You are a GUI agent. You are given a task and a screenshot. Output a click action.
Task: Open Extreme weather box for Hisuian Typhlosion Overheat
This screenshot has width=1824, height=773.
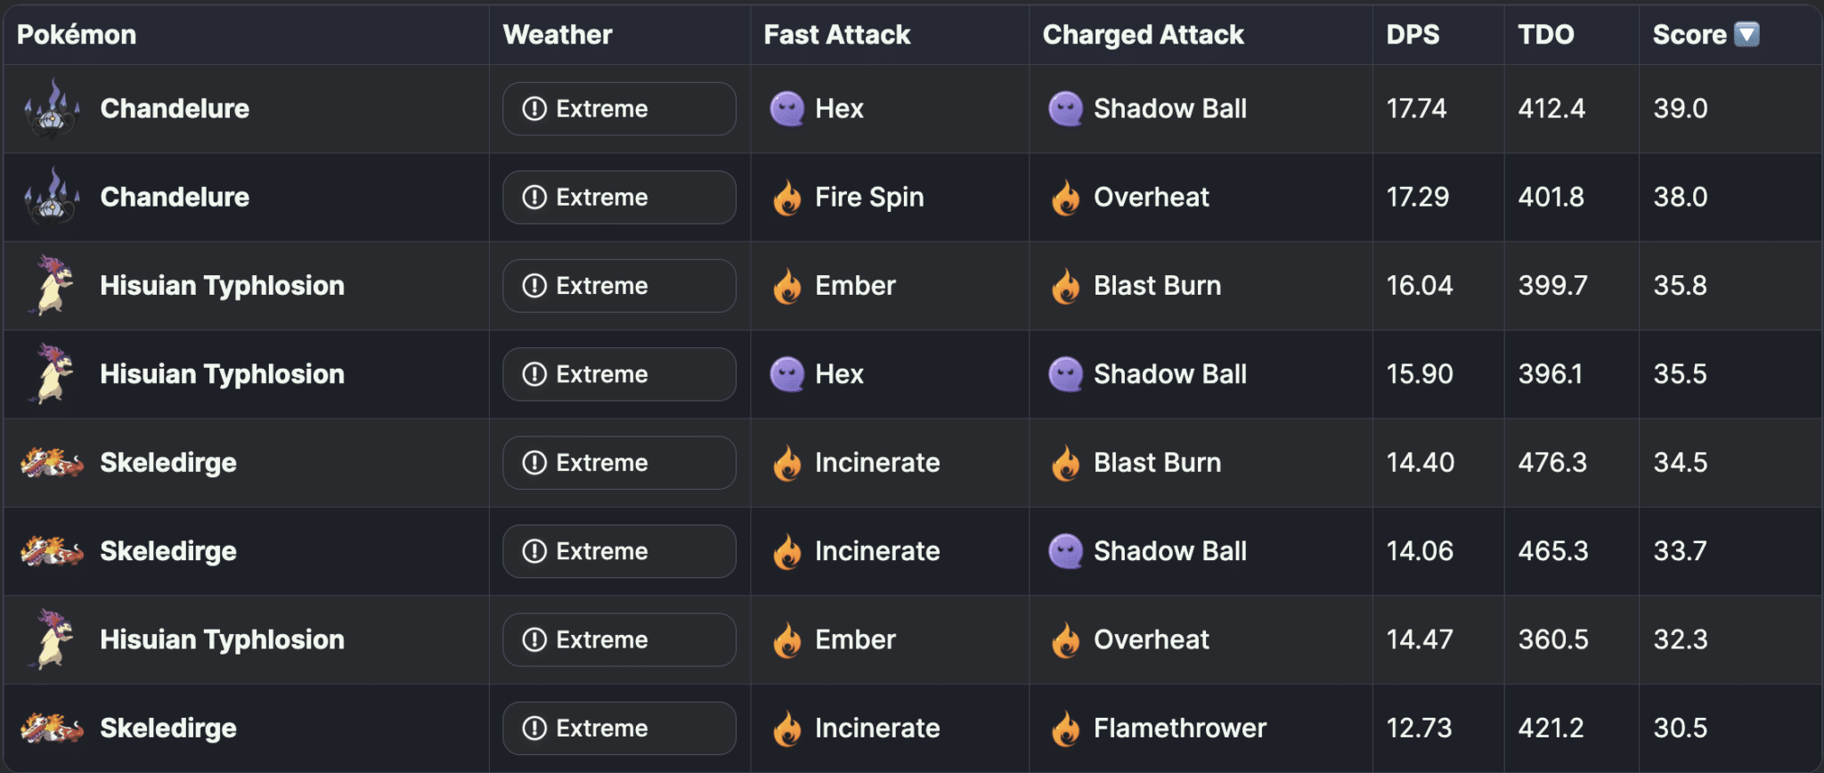click(619, 640)
